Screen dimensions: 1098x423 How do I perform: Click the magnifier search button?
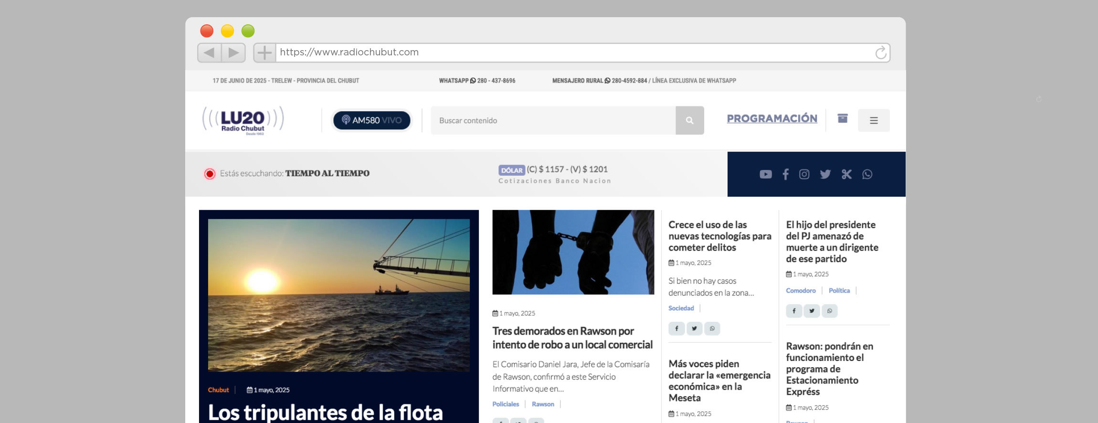(689, 120)
